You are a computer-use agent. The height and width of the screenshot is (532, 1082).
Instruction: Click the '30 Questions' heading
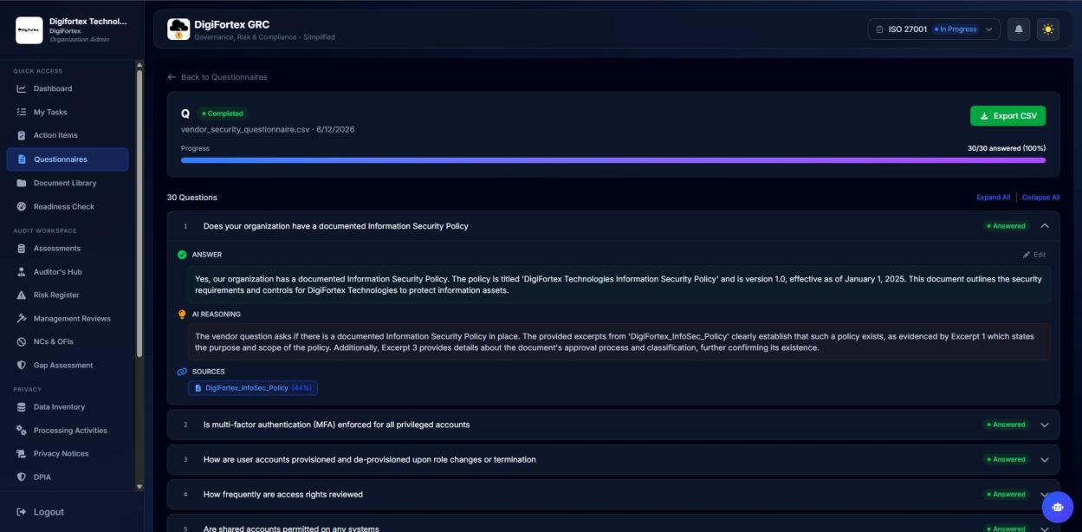tap(192, 198)
